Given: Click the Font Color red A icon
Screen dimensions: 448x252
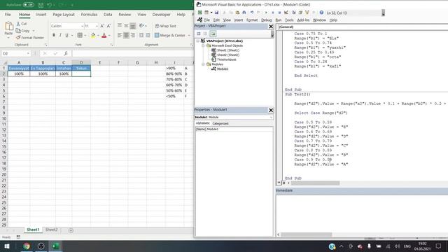Looking at the screenshot, I should [104, 35].
